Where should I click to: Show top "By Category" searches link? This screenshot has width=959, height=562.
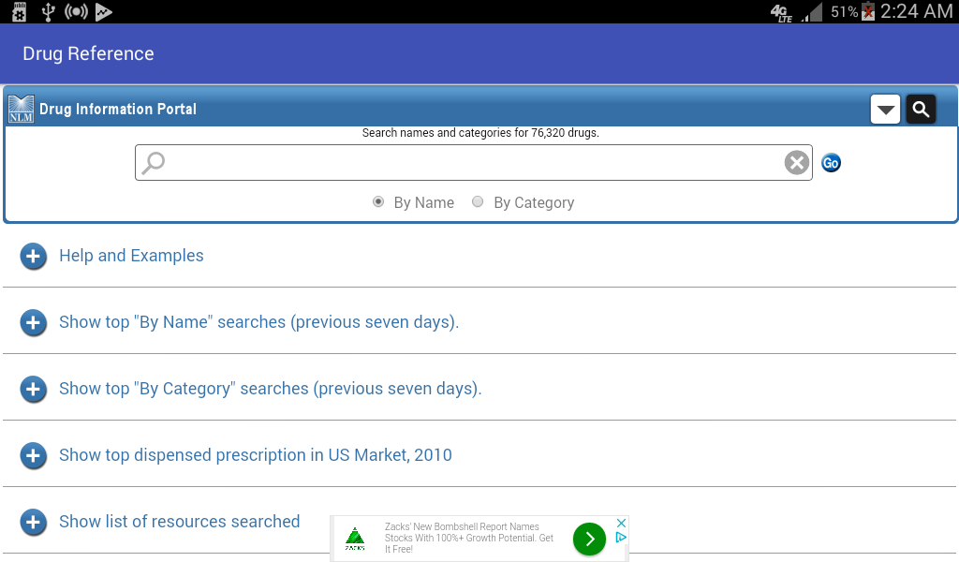(271, 389)
